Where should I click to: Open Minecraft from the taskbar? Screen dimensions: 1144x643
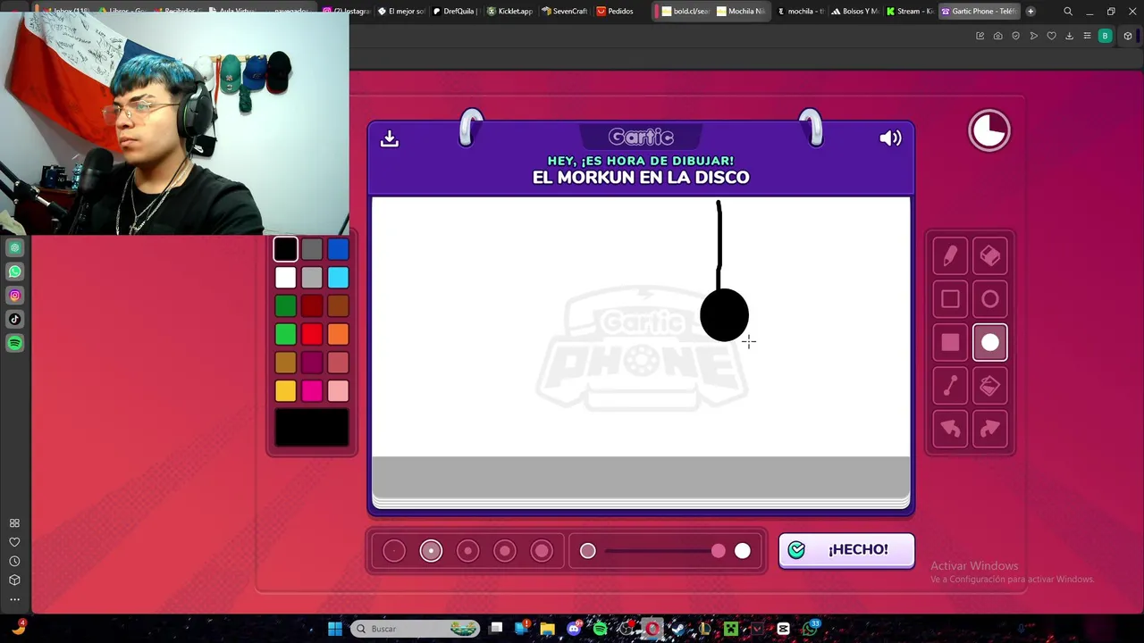tap(731, 629)
